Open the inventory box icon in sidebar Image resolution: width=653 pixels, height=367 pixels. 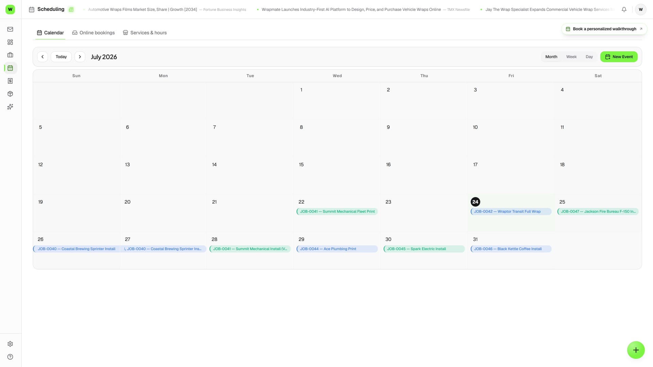[10, 94]
